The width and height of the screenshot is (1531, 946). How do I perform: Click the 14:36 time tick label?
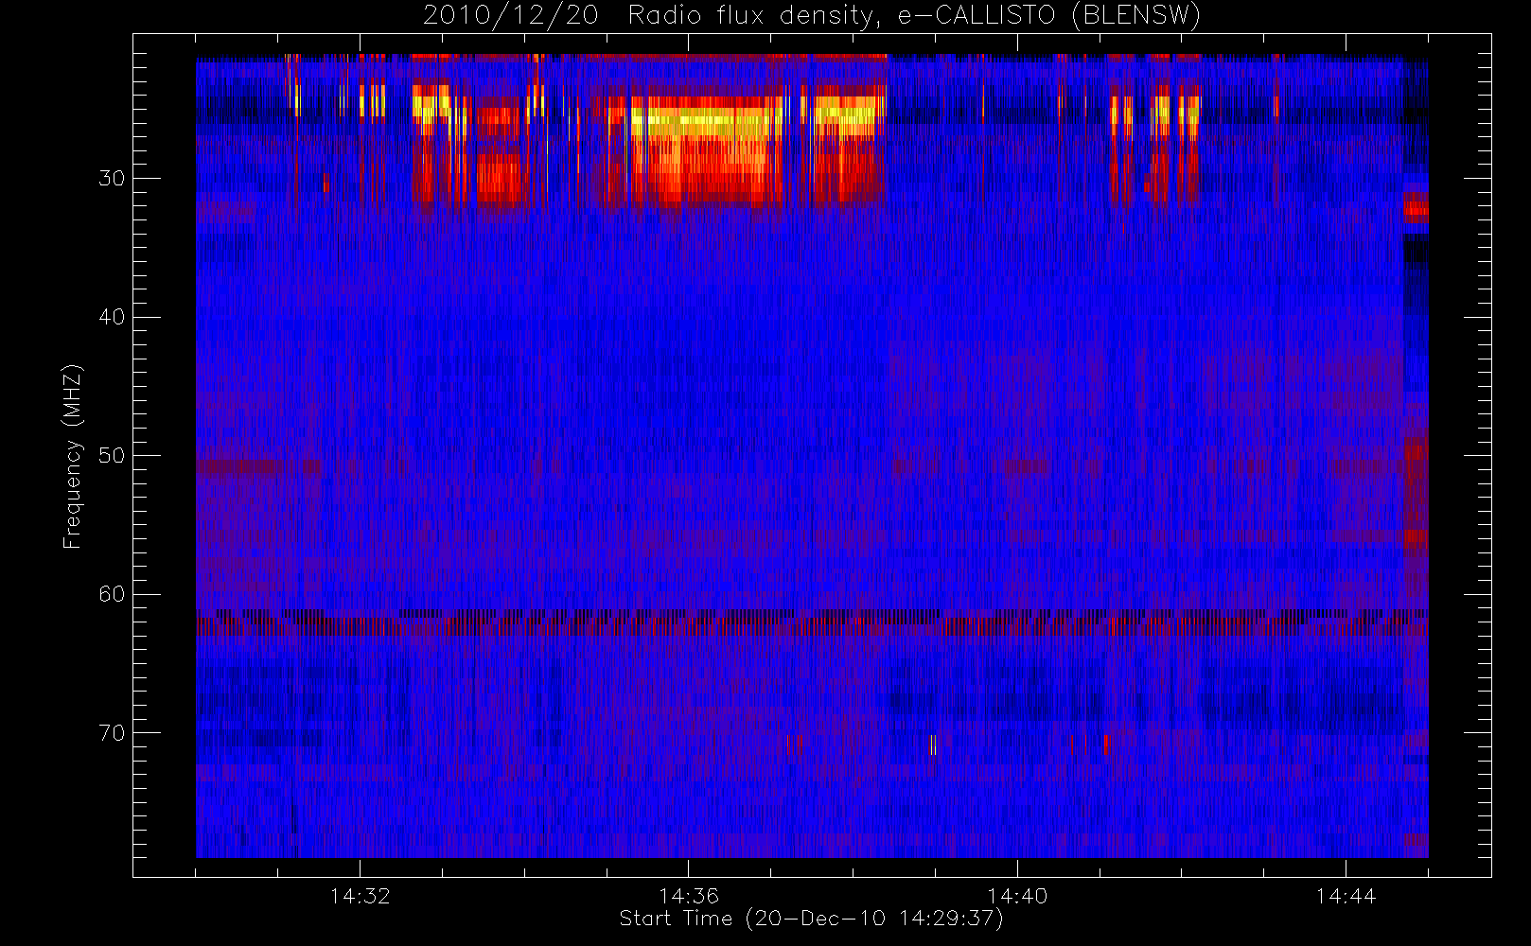pos(689,896)
